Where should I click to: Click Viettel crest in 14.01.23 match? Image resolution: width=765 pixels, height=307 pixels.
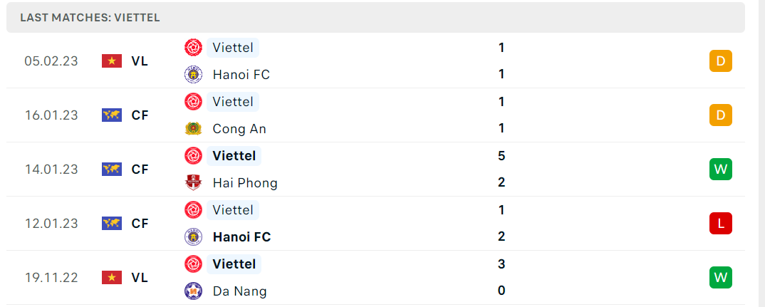click(x=193, y=156)
